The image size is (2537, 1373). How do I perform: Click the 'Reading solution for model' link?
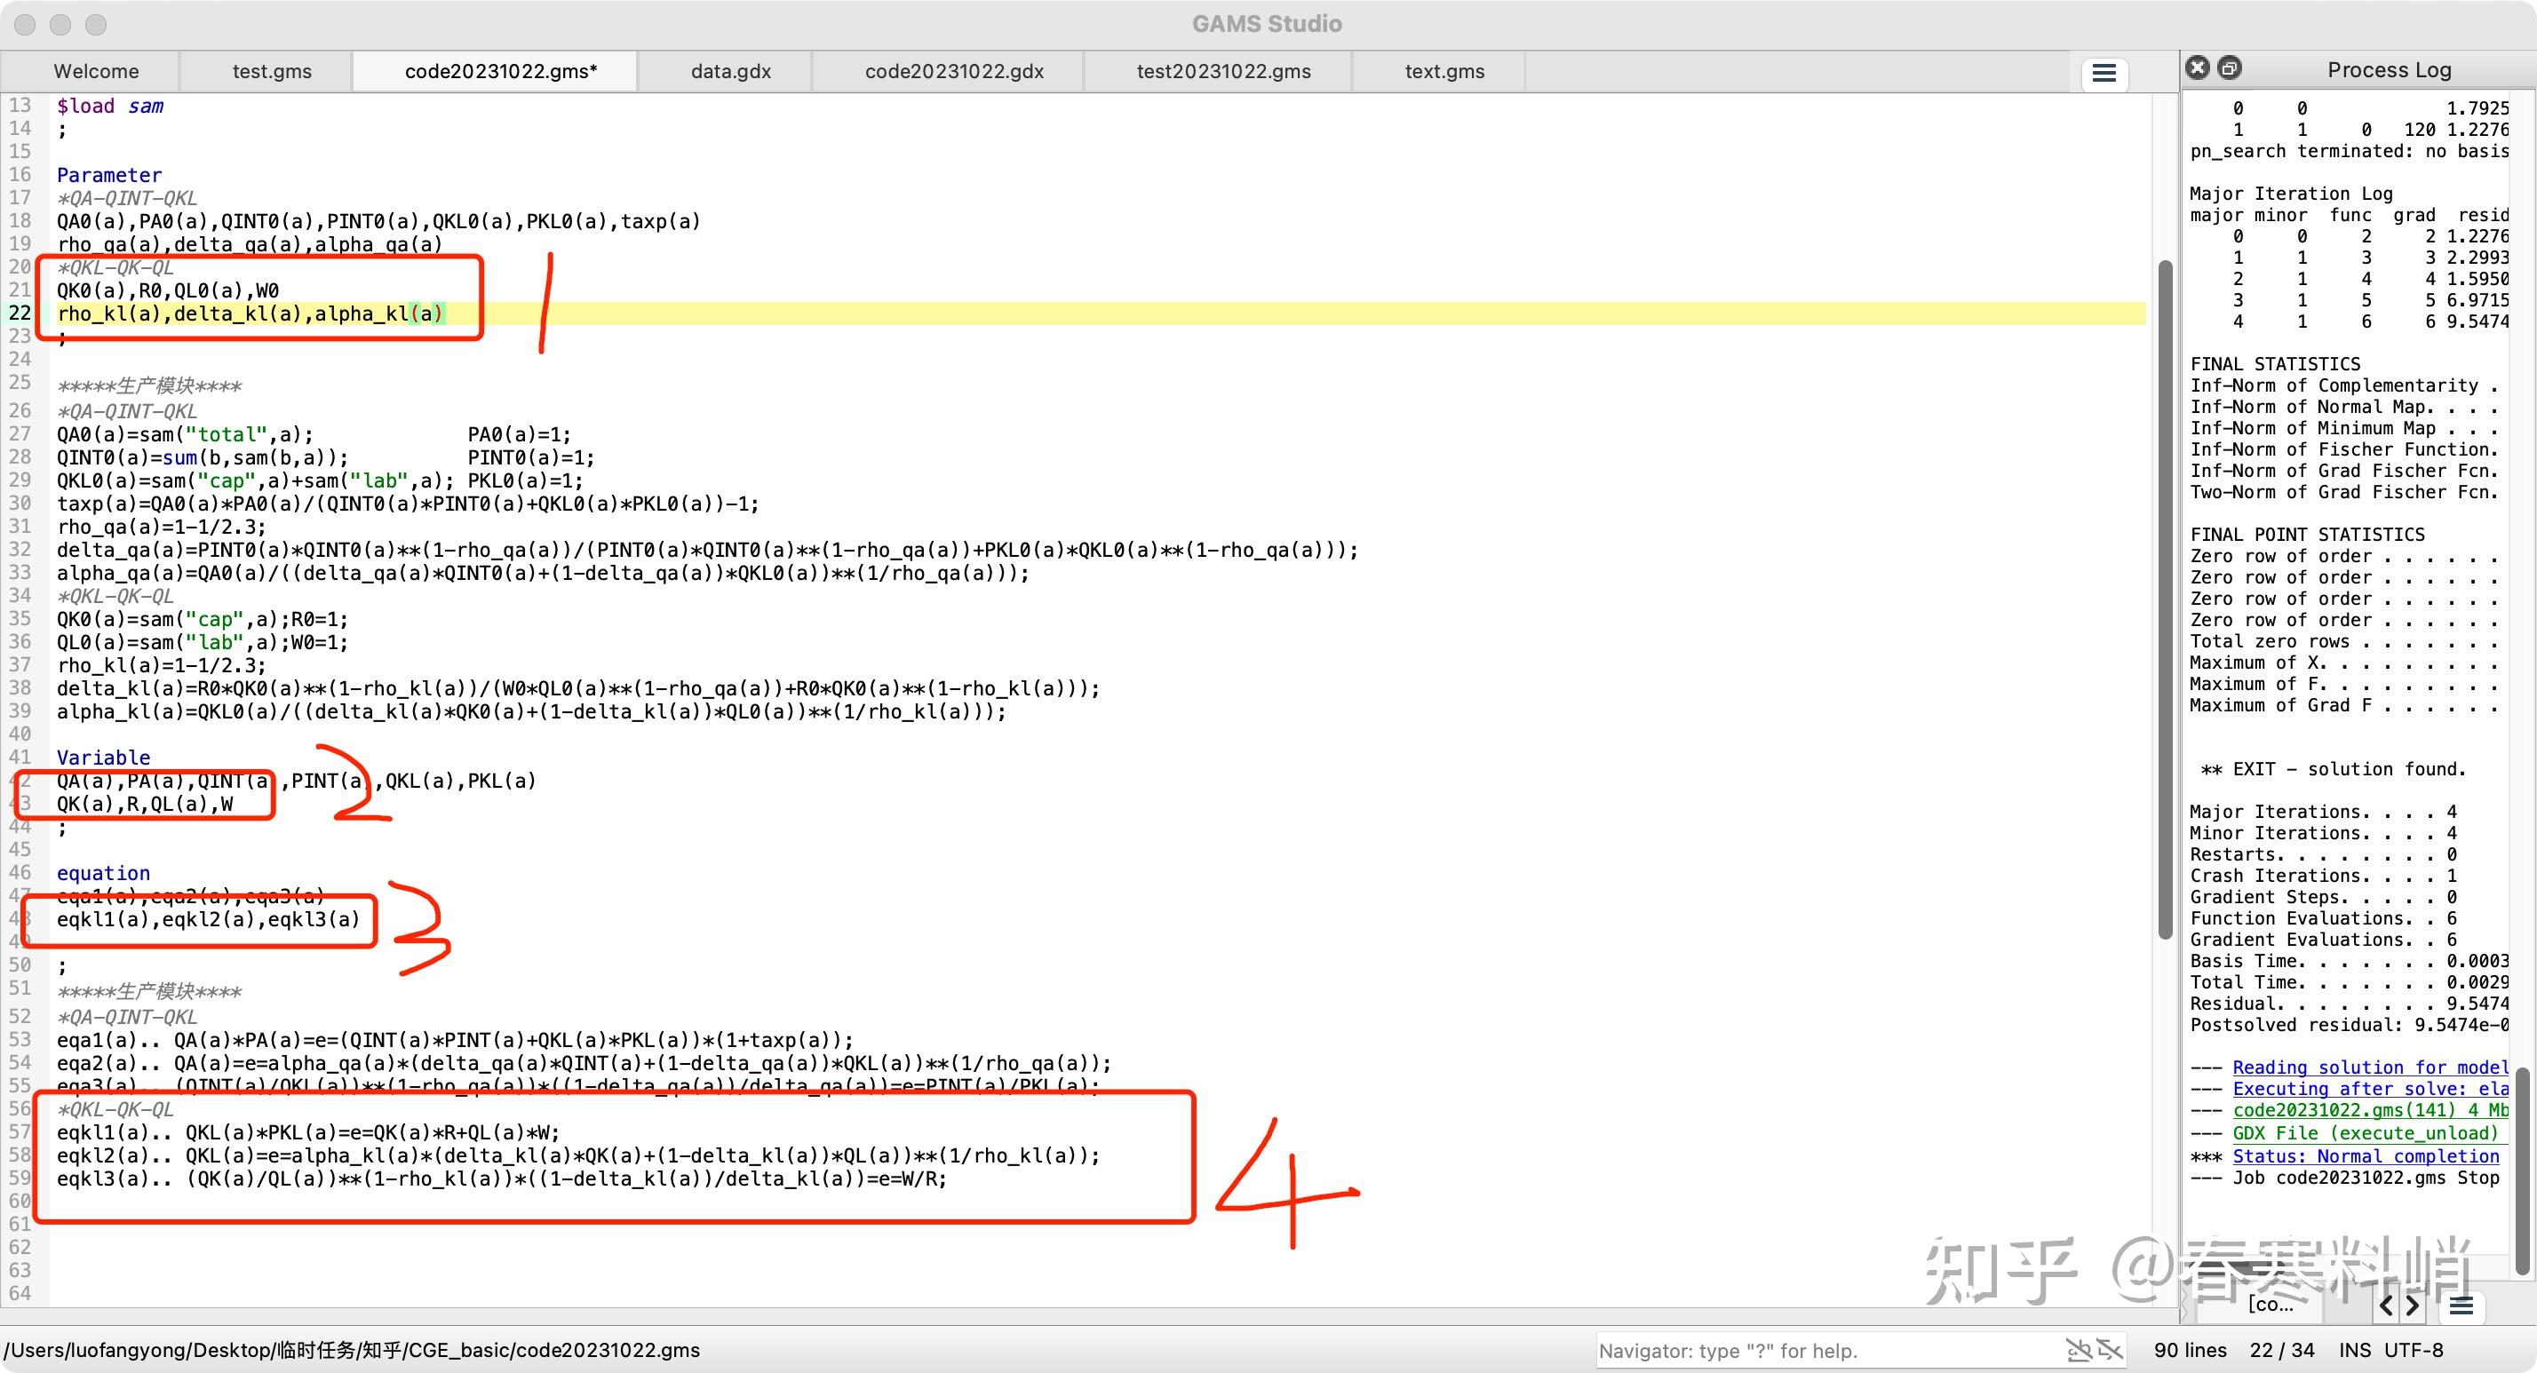pyautogui.click(x=2370, y=1067)
